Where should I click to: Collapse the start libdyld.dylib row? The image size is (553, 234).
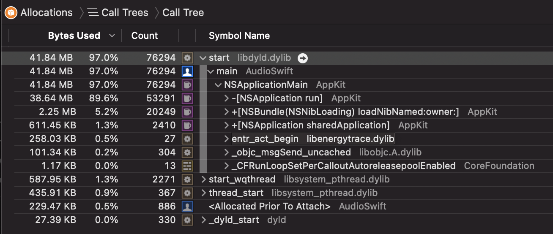tap(203, 58)
